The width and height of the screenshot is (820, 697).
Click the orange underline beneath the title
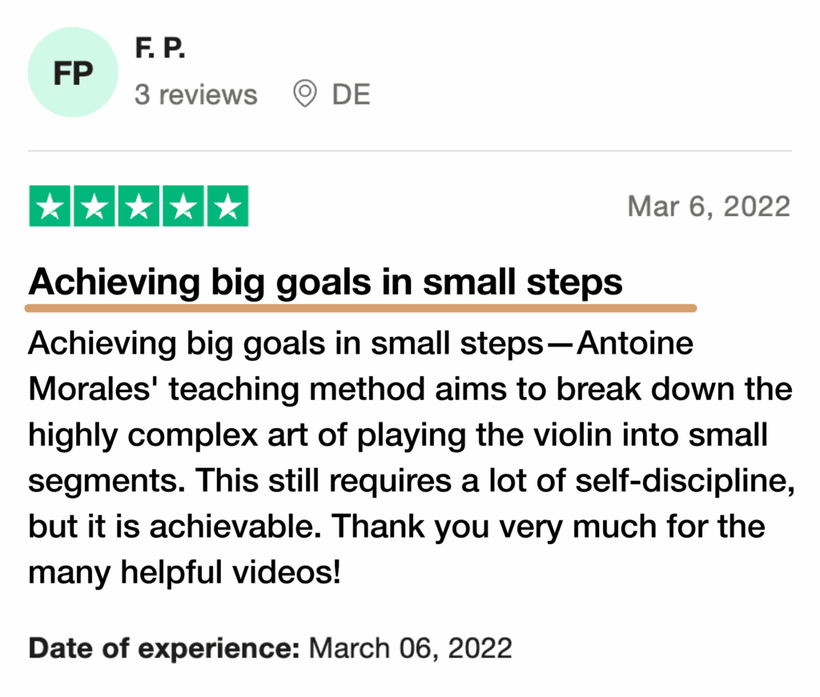pyautogui.click(x=360, y=306)
